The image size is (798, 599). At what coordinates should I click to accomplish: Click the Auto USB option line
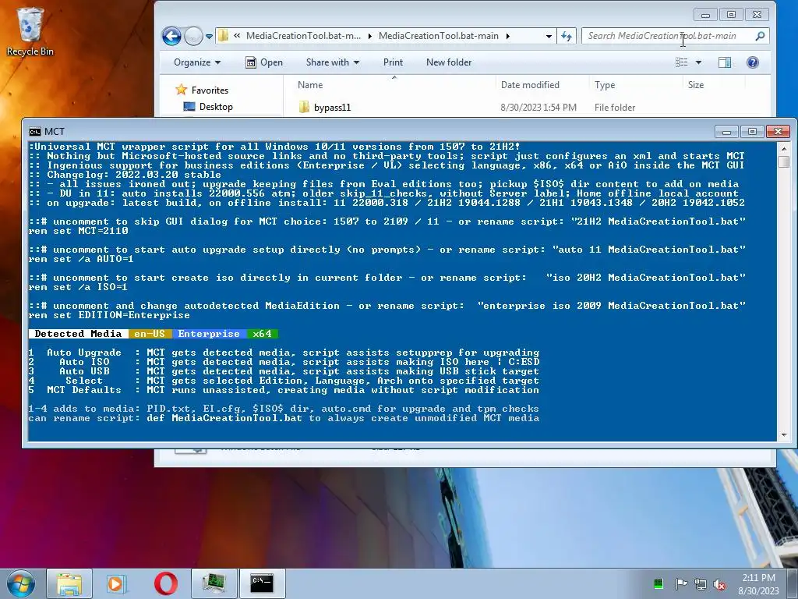(x=284, y=371)
